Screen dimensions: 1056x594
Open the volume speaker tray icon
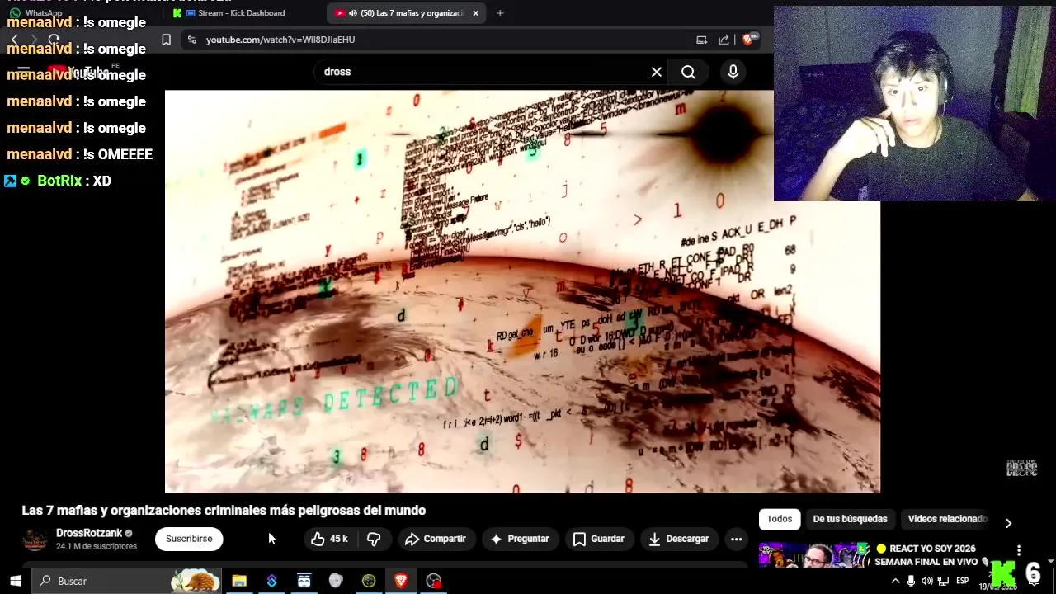926,581
